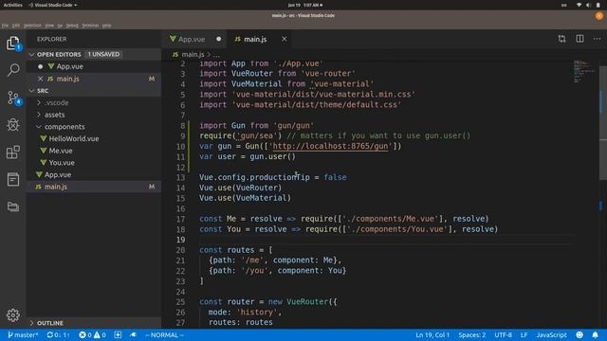Click the square plus status bar icon
Viewport: 607px width, 341px height.
(118, 334)
